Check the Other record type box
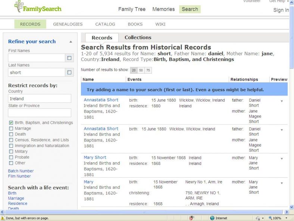 tap(11, 163)
